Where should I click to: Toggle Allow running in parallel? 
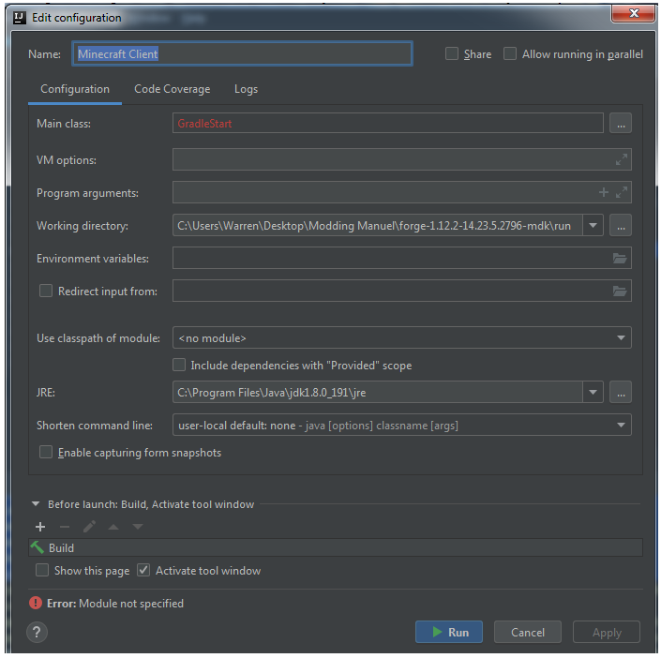pyautogui.click(x=510, y=54)
